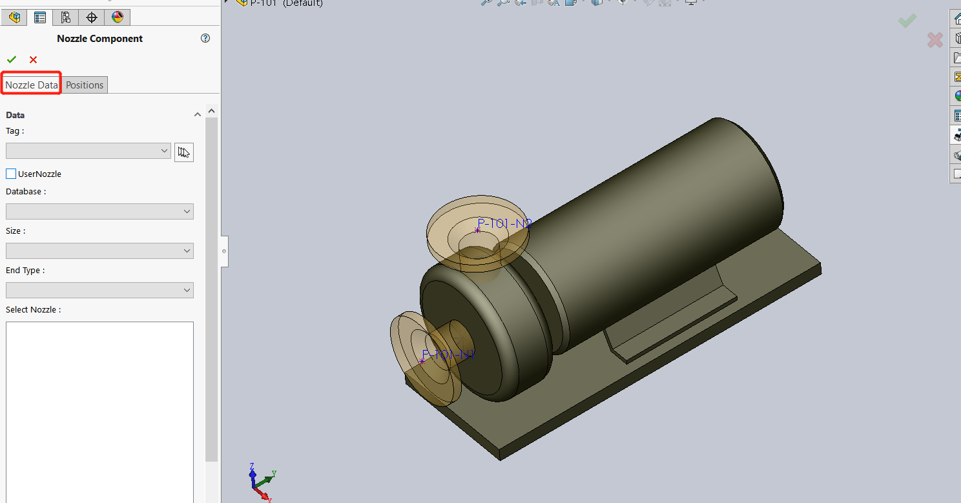Click the Select Nozzle list box
Viewport: 961px width, 503px height.
pos(99,412)
